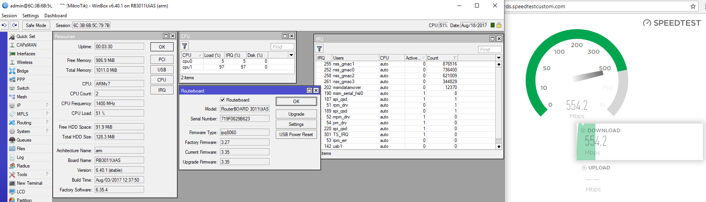Viewport: 706px width, 202px height.
Task: Open Switch menu entry
Action: pos(23,88)
